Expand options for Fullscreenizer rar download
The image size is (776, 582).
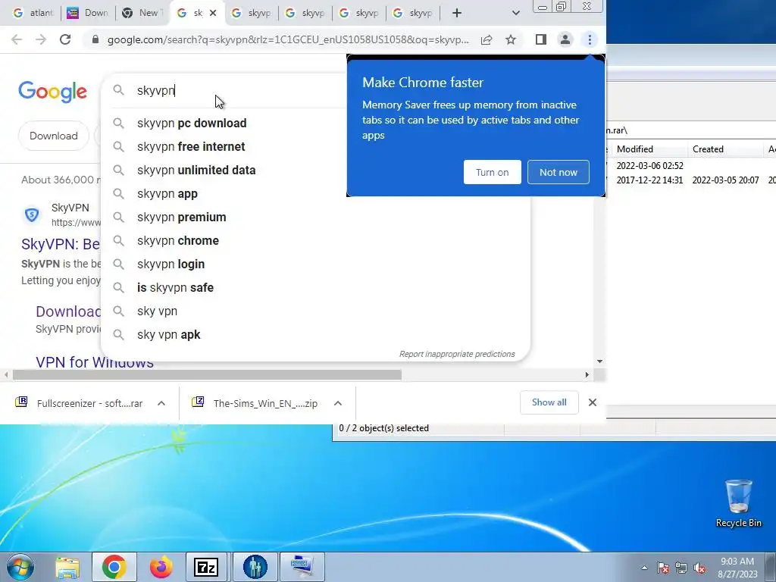tap(161, 403)
